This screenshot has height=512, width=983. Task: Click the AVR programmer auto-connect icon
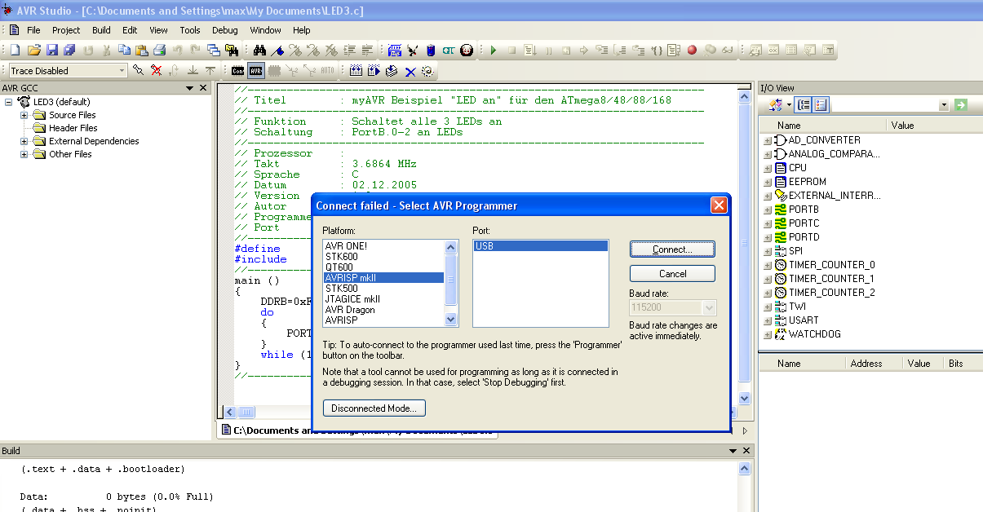point(256,71)
